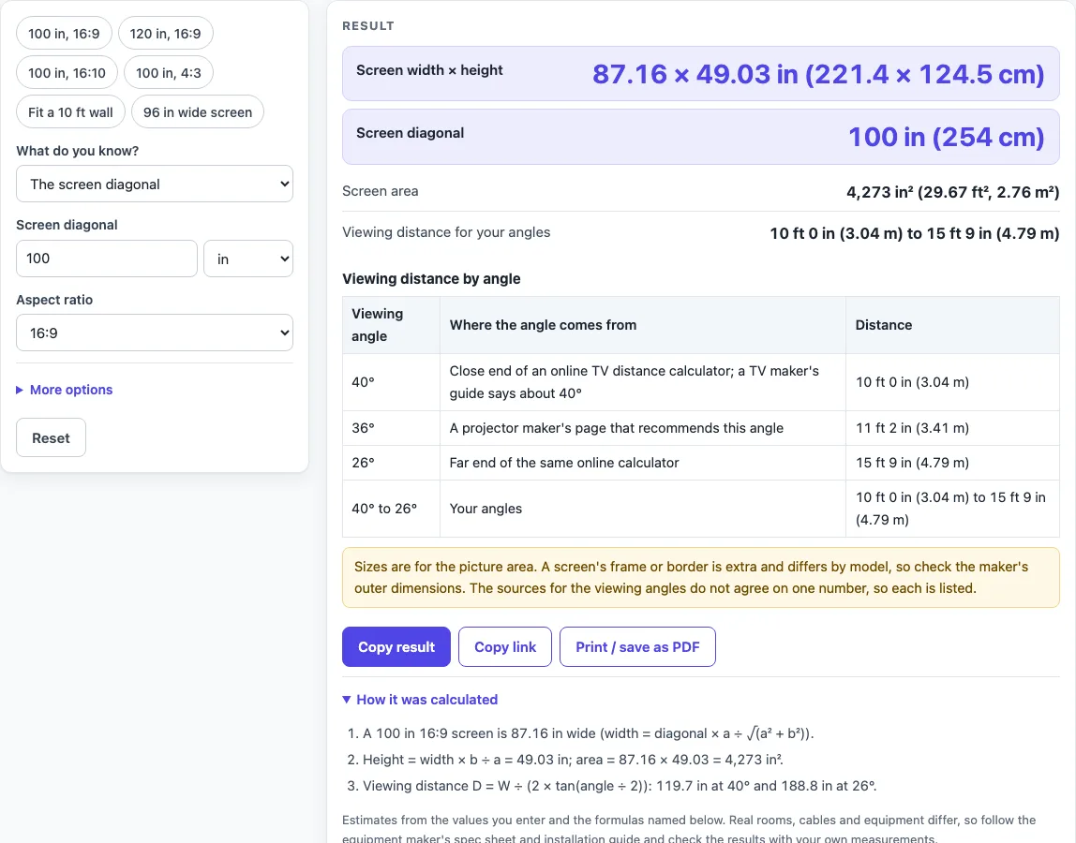Image resolution: width=1076 pixels, height=843 pixels.
Task: Open the "What do you know?" dropdown
Action: (155, 184)
